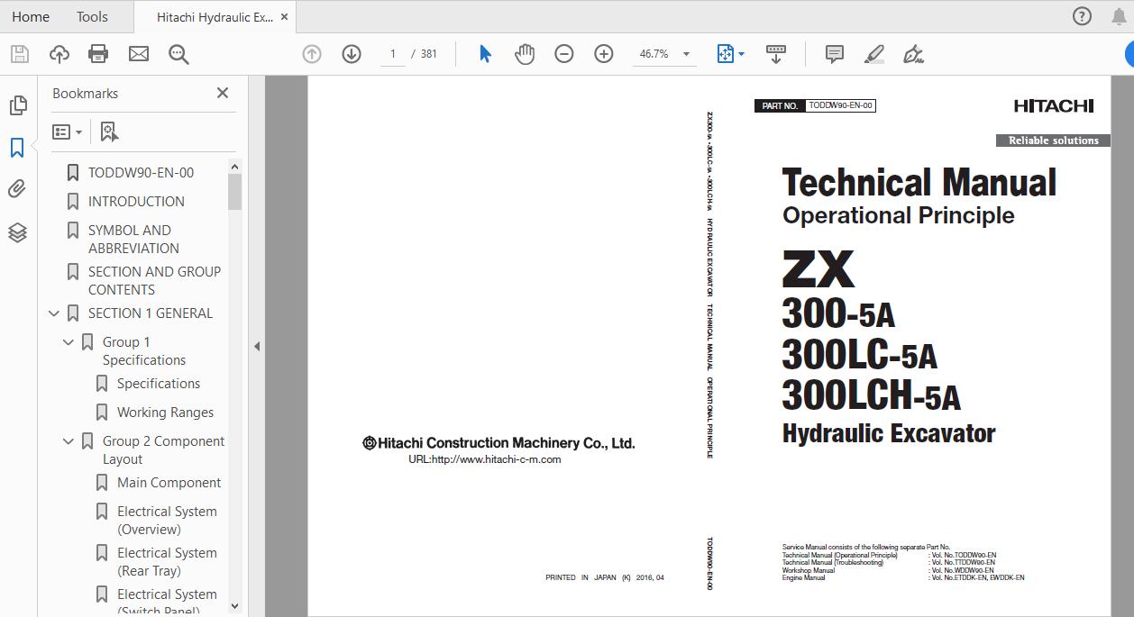Open the Layers panel icon

tap(17, 232)
